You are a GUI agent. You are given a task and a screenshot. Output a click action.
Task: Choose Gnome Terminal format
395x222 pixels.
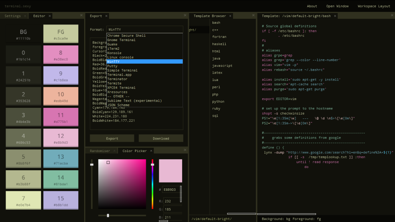(x=145, y=40)
